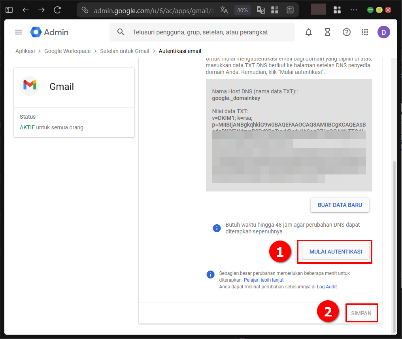Open the Google apps launcher grid
402x339 pixels.
click(365, 32)
